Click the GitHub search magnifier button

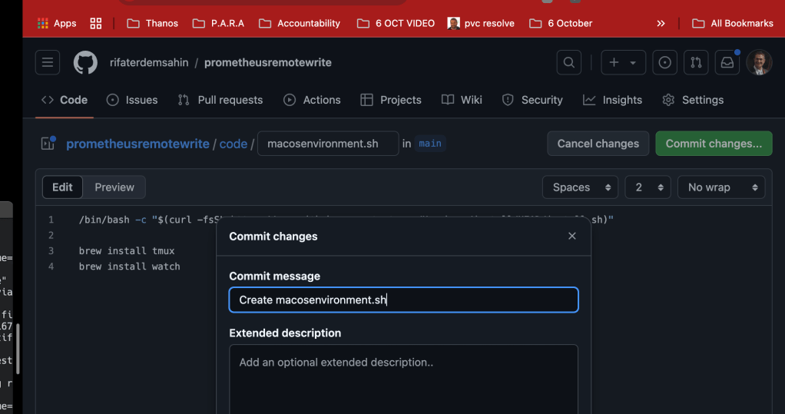(568, 62)
